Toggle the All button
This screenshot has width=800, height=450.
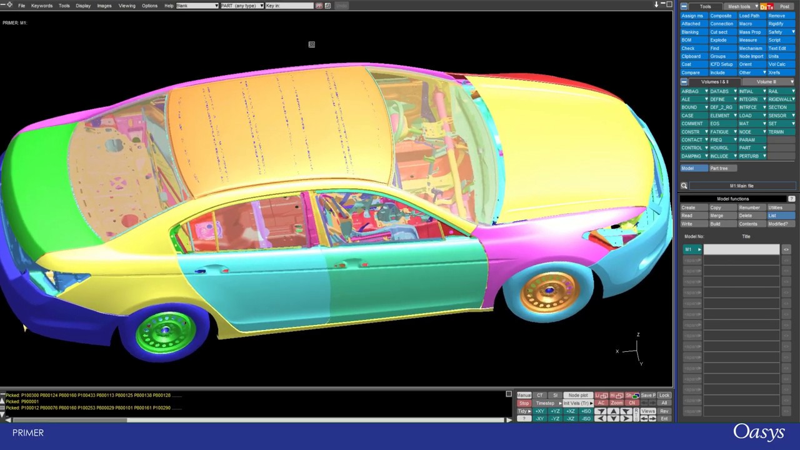[x=664, y=402]
